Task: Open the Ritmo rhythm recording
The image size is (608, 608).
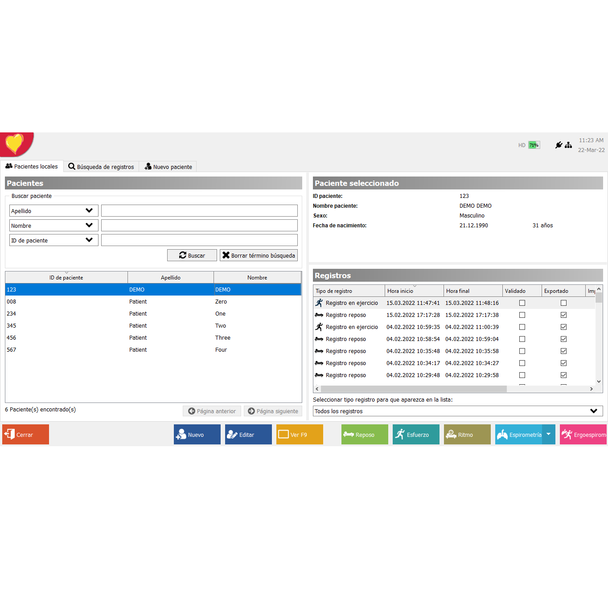Action: 467,435
